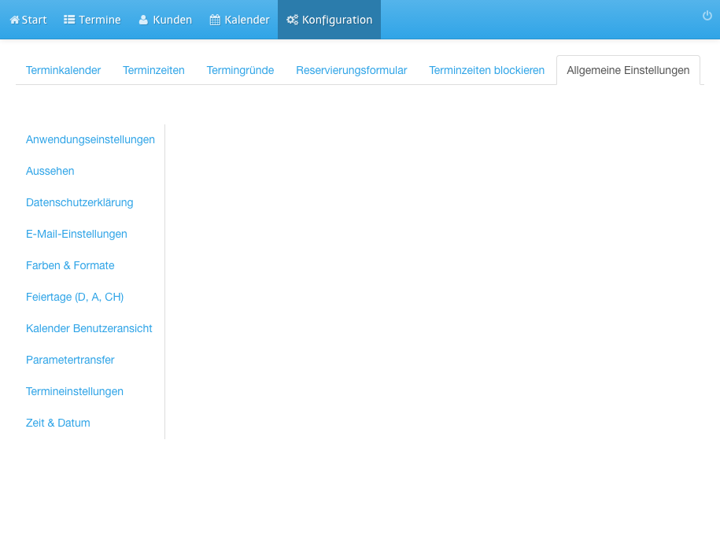
Task: Open the Parametertransfer link
Action: pos(70,360)
